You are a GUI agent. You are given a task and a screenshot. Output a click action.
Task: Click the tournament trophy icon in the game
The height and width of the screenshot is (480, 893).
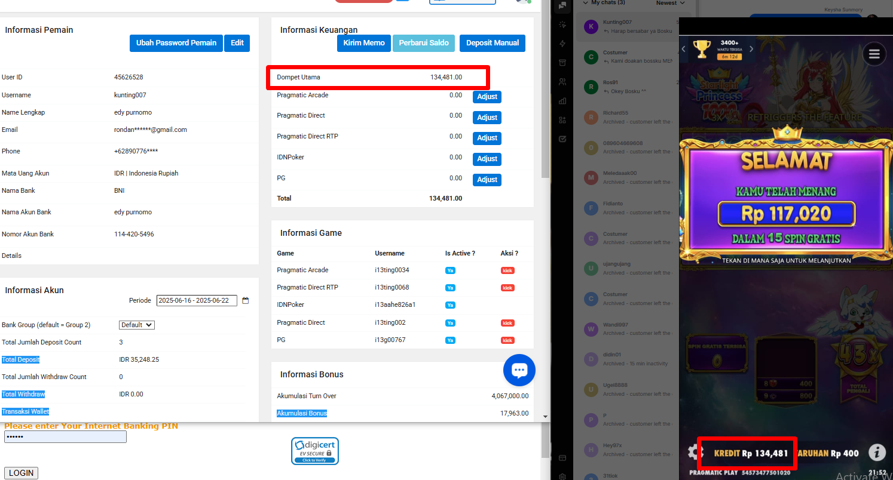pos(702,48)
